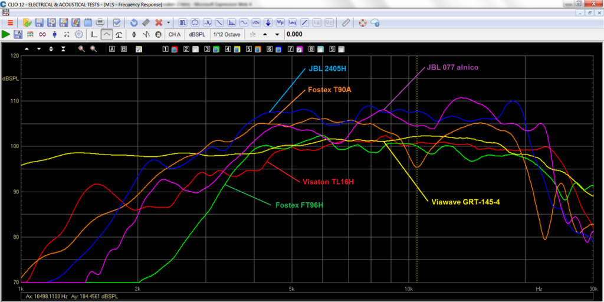The image size is (604, 302).
Task: Click the JBL 077 alnico curve label
Action: click(x=452, y=67)
